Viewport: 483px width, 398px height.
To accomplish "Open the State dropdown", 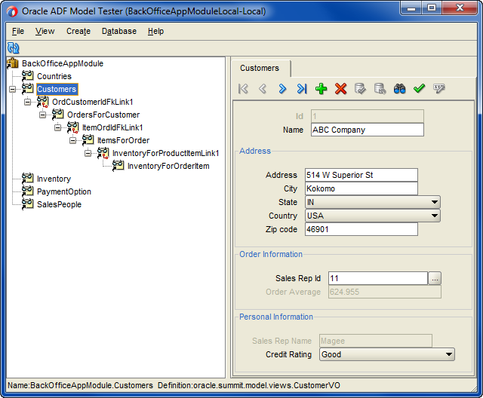I will pyautogui.click(x=435, y=202).
